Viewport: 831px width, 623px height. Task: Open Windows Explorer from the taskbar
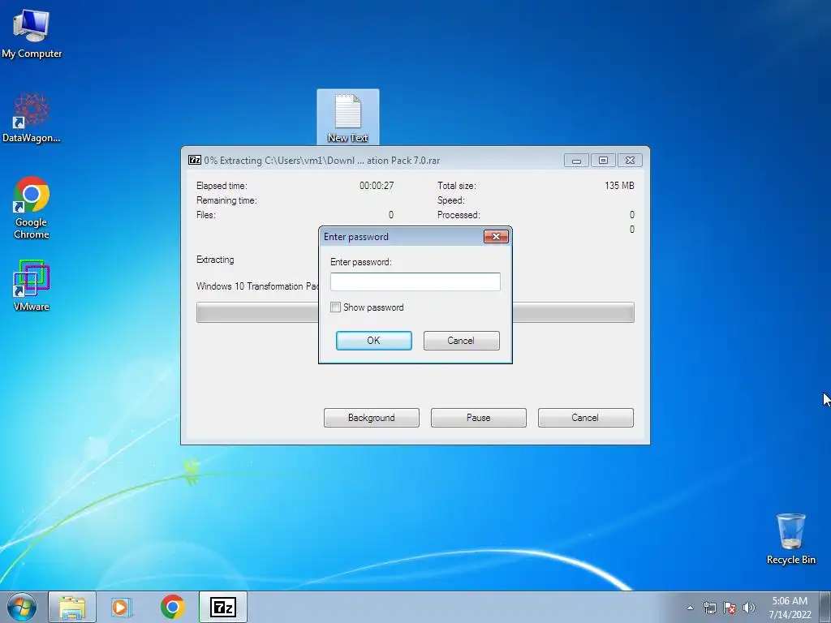pyautogui.click(x=72, y=607)
